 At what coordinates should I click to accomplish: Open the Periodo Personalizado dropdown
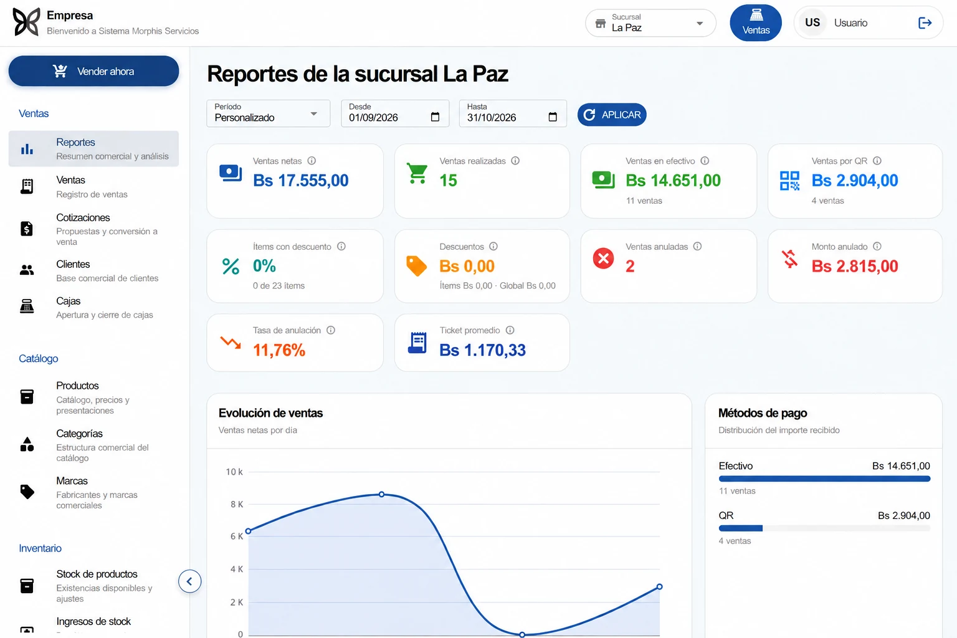pyautogui.click(x=268, y=113)
